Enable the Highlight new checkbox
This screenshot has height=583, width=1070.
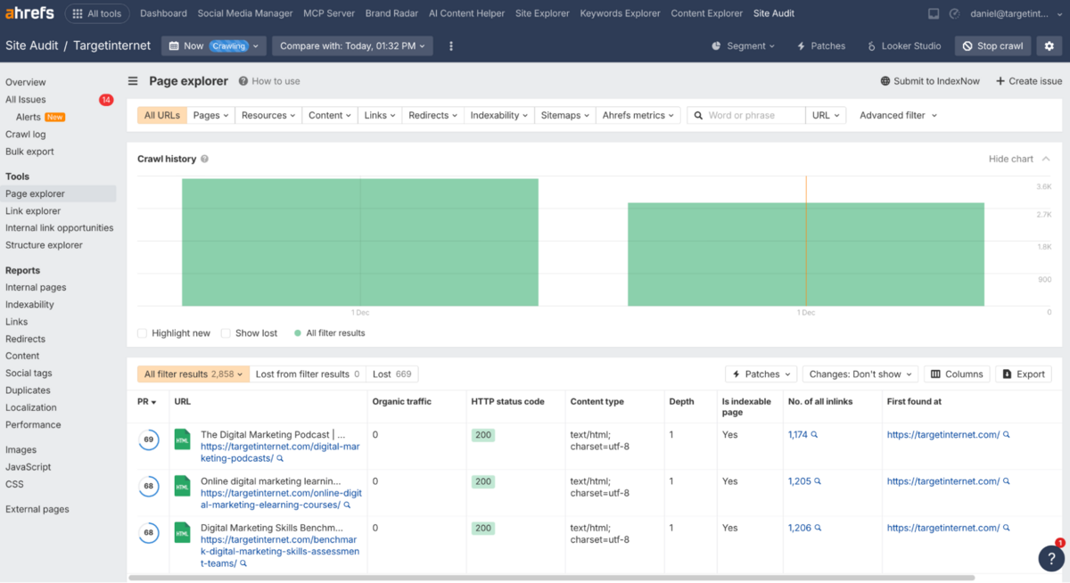tap(142, 333)
